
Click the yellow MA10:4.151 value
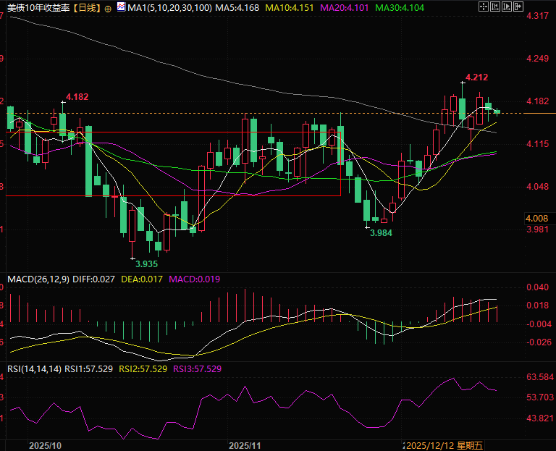pos(290,8)
